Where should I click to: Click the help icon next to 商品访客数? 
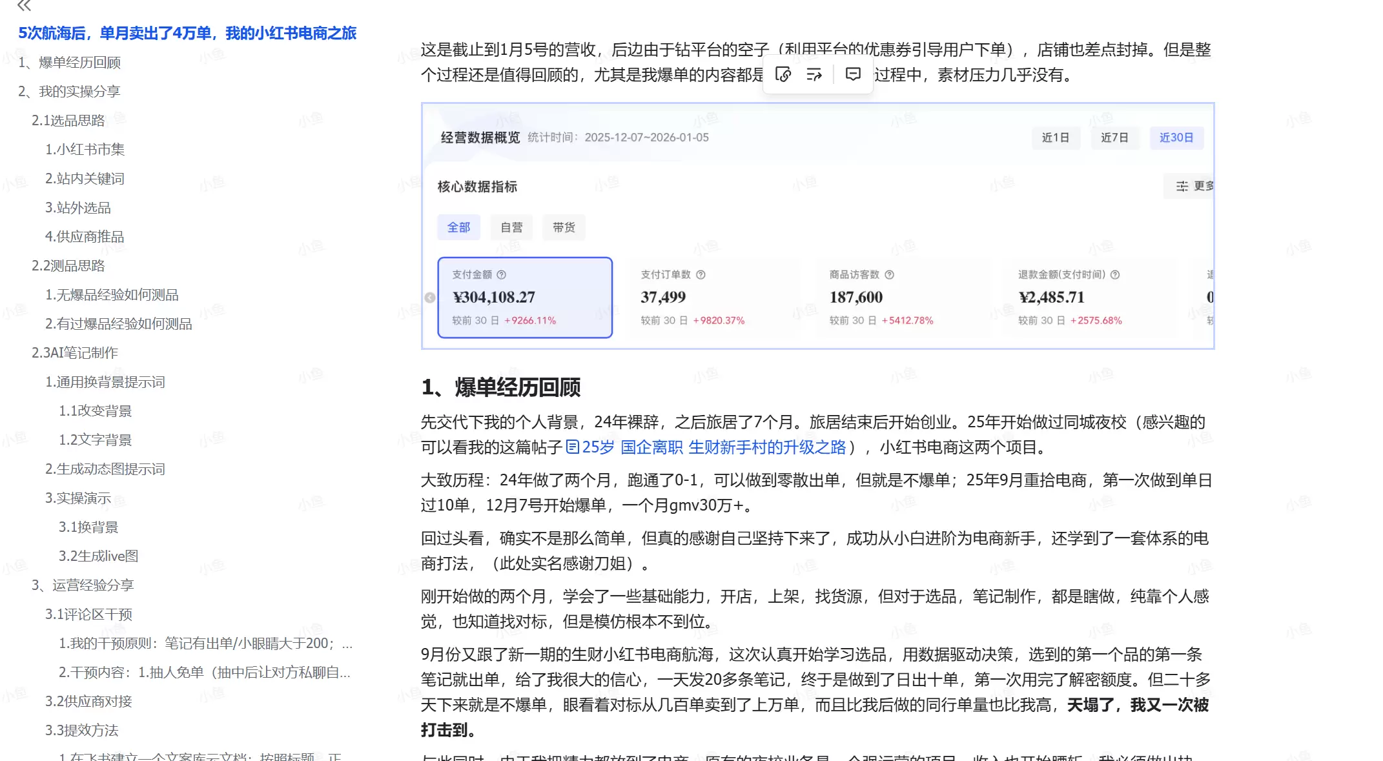point(889,274)
